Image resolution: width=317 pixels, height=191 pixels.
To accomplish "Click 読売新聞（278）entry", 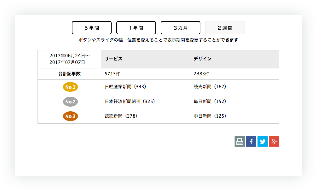I will pos(121,116).
